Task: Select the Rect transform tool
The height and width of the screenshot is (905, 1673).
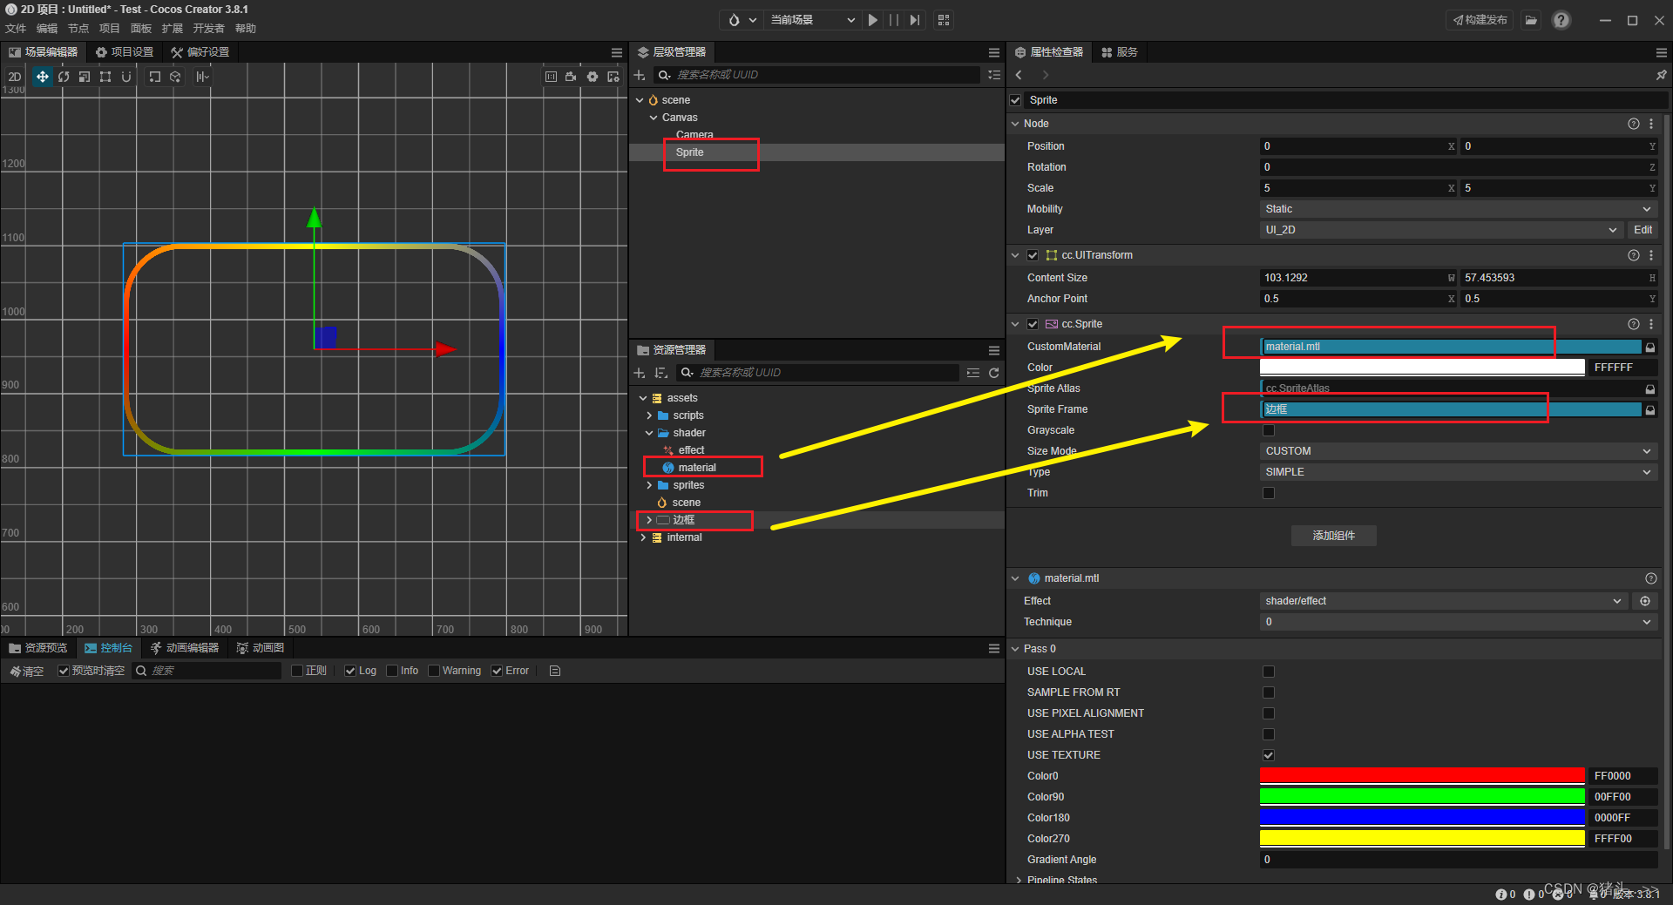Action: [105, 77]
